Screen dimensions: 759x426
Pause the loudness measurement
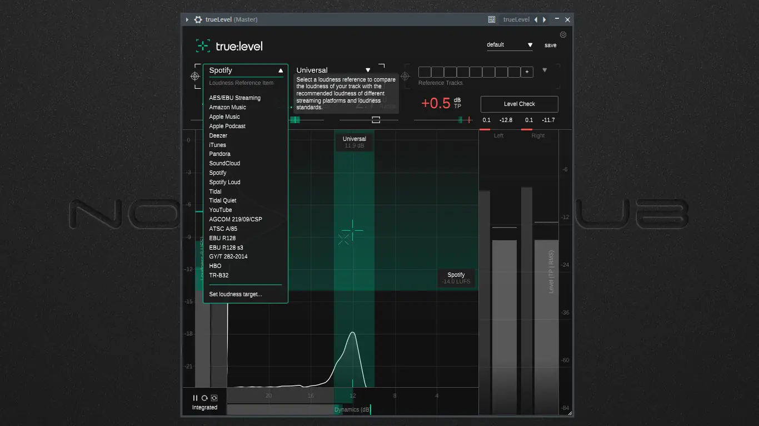pyautogui.click(x=195, y=398)
